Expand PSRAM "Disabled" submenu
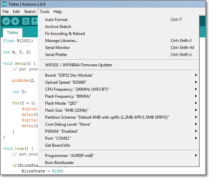The image size is (209, 178). (x=119, y=131)
